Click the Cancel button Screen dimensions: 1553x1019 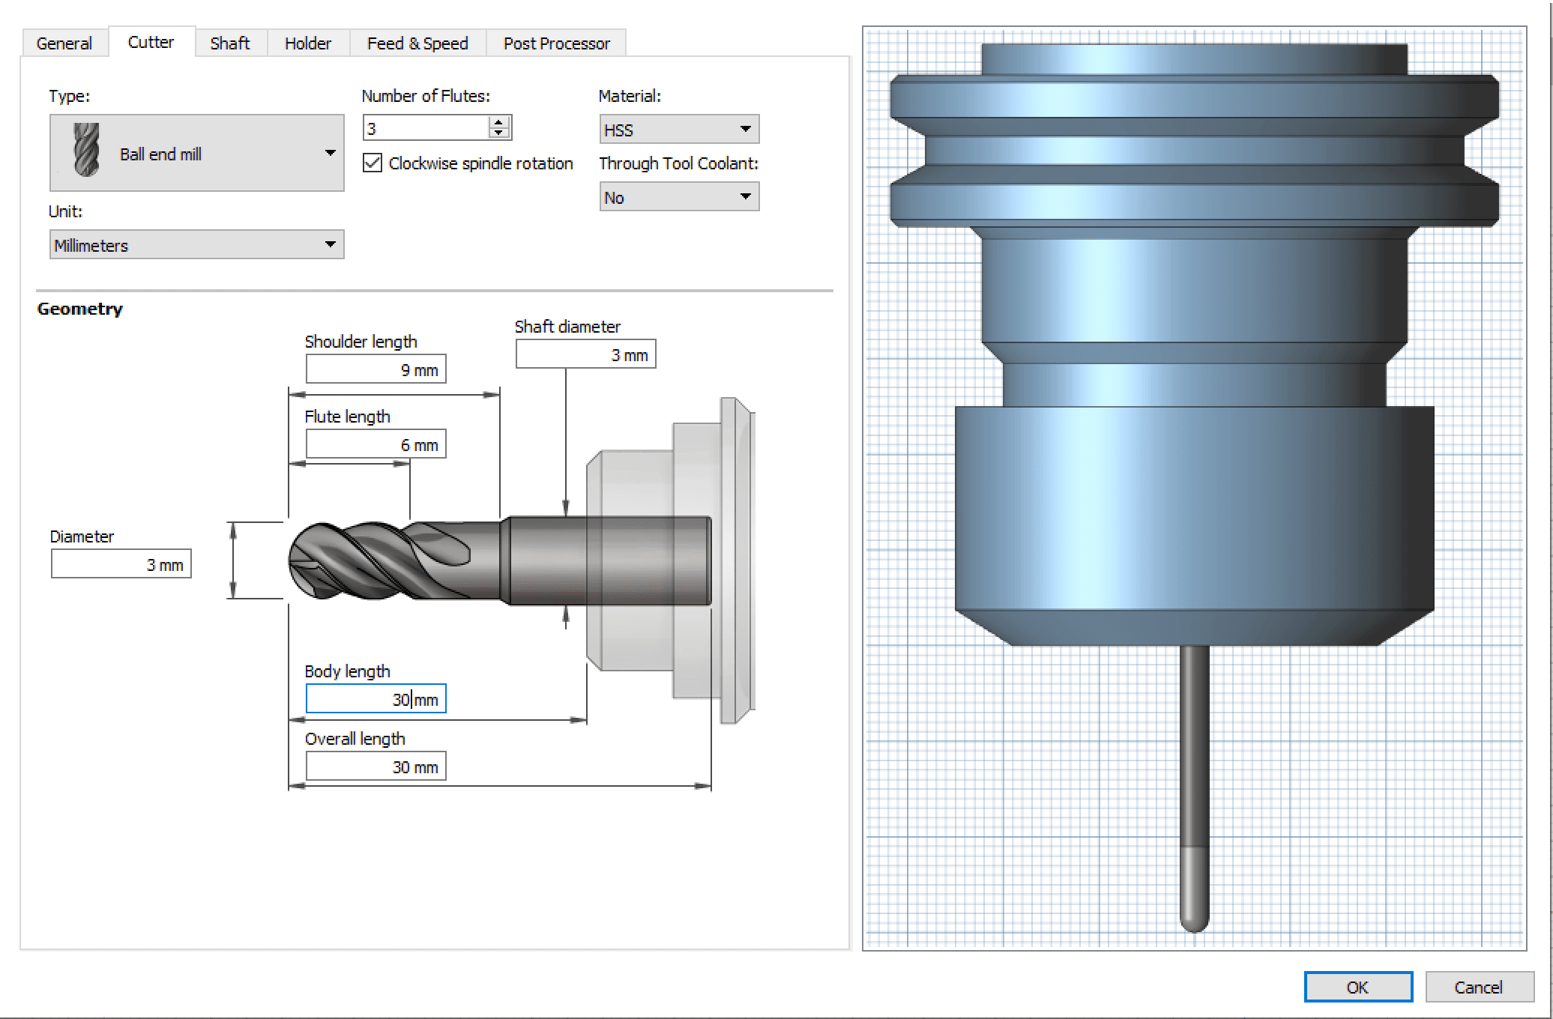point(1478,987)
